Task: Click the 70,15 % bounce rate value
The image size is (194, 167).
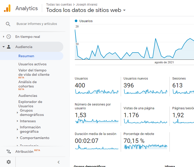Action: pyautogui.click(x=134, y=141)
